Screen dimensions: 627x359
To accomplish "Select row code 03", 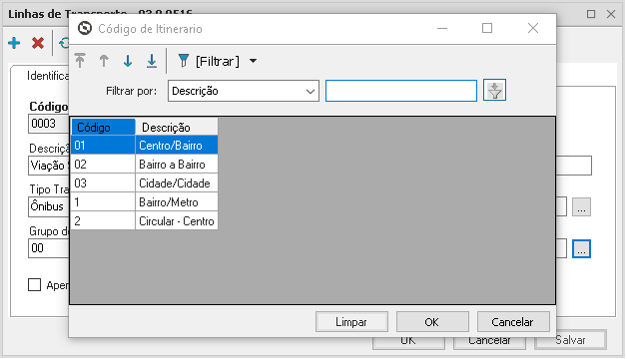I will click(x=103, y=182).
